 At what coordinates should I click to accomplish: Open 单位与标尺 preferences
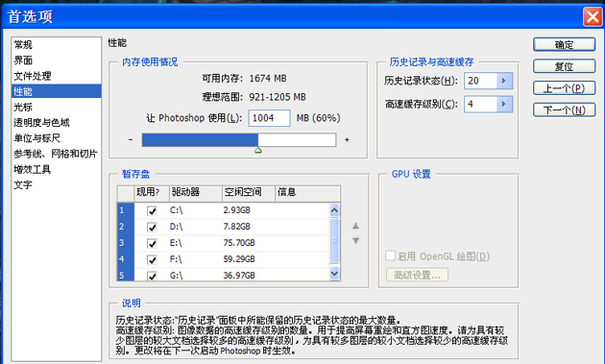click(x=37, y=137)
